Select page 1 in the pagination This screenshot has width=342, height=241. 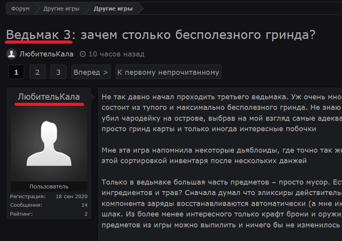click(x=16, y=72)
